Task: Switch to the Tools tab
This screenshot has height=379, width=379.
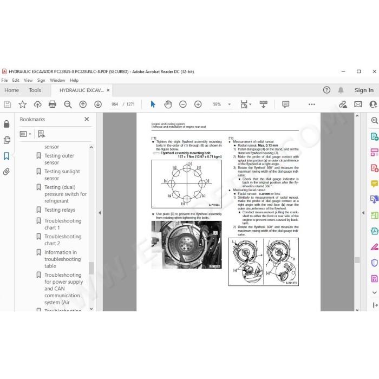Action: 35,90
